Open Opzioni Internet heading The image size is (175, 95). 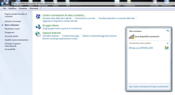[51, 33]
